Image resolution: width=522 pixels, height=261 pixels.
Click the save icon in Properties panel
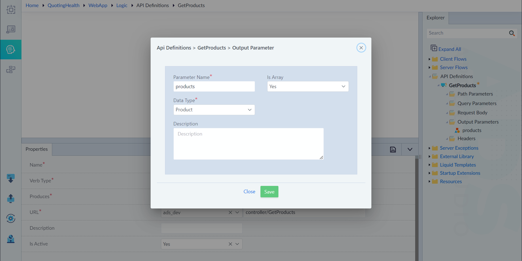click(393, 149)
